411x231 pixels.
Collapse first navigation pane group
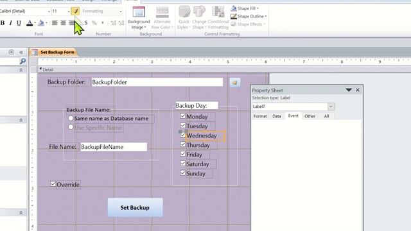coord(21,70)
